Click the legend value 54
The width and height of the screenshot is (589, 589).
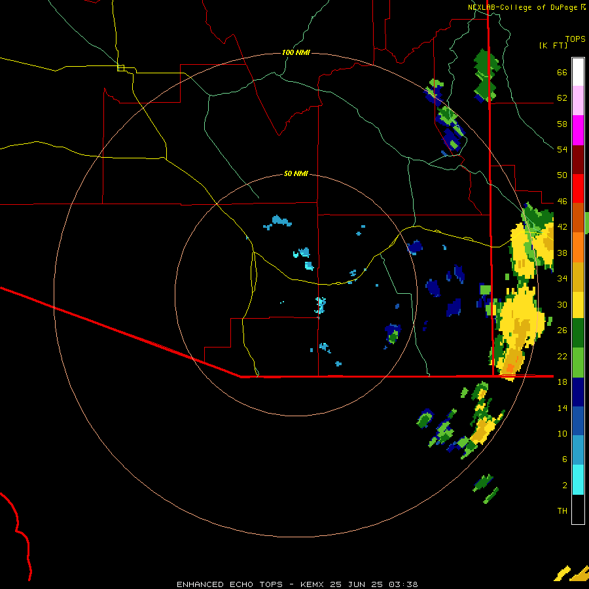[562, 149]
